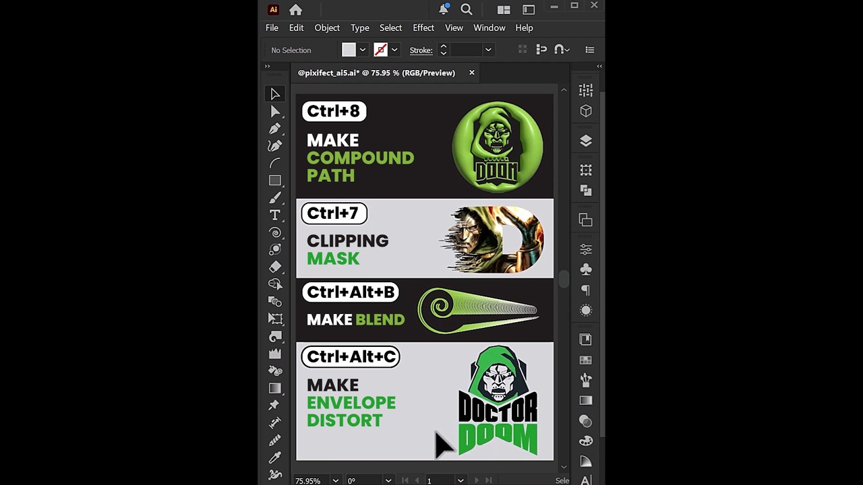Select the Free Transform tool

tap(275, 319)
